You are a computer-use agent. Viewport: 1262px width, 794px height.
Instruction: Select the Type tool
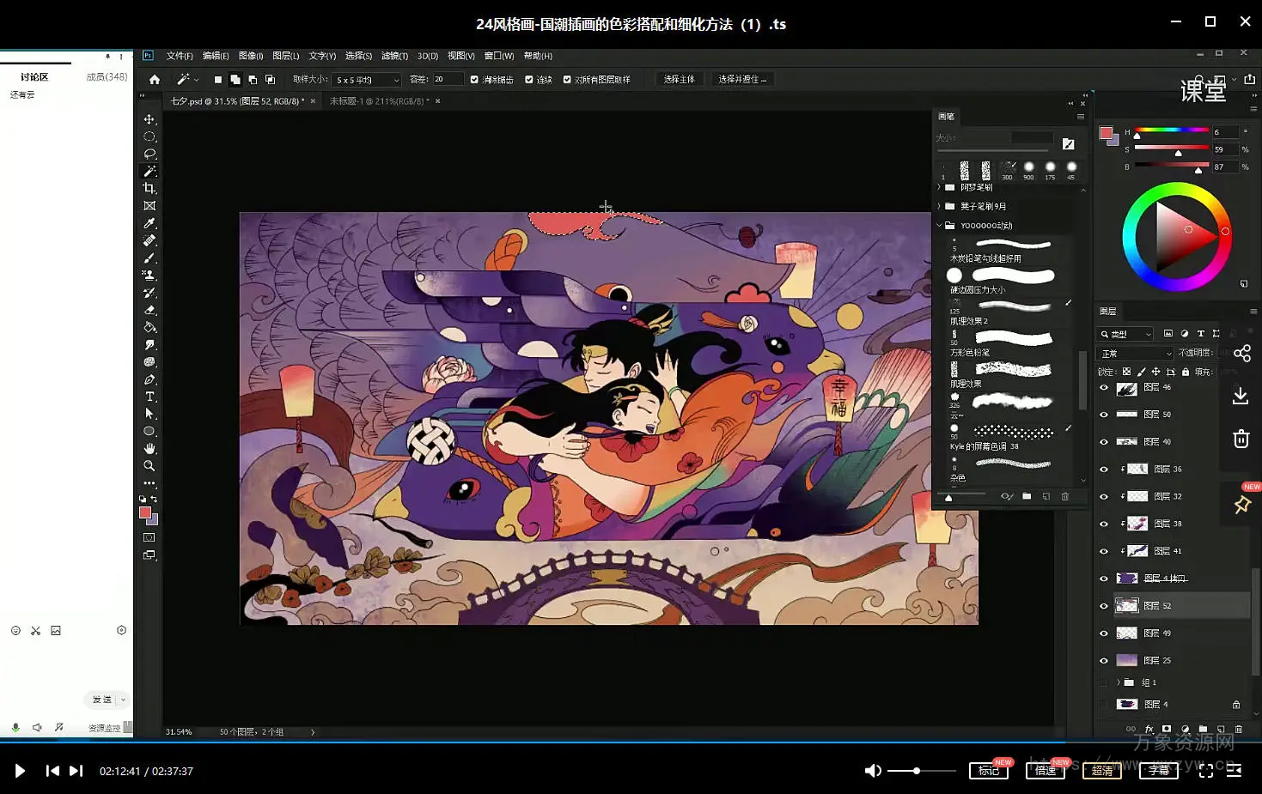pyautogui.click(x=149, y=397)
